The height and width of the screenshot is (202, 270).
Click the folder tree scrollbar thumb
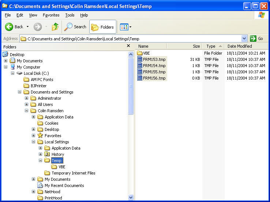pyautogui.click(x=131, y=86)
